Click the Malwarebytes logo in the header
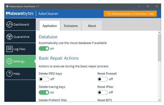The width and height of the screenshot is (164, 105). tap(20, 14)
